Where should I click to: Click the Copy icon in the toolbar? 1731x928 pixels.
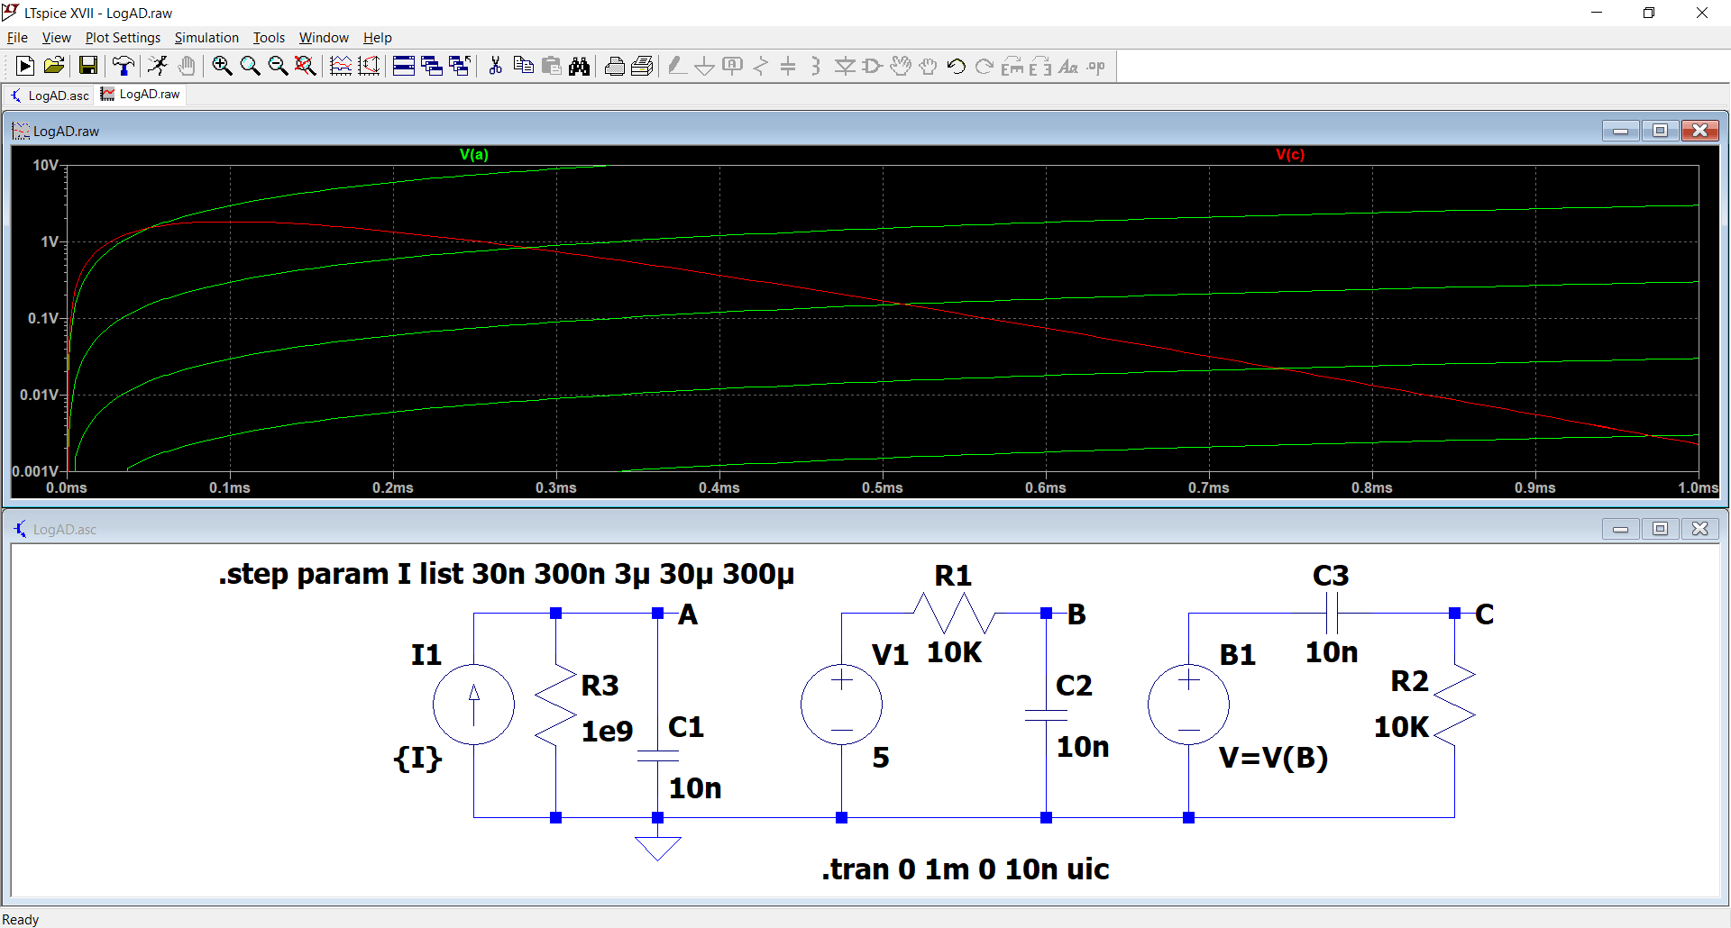(x=523, y=66)
